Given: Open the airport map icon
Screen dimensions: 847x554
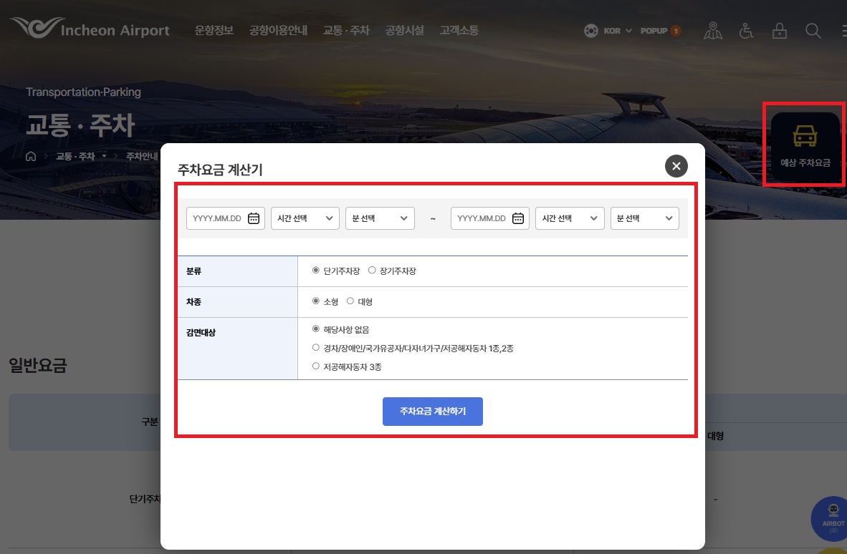Looking at the screenshot, I should 713,30.
